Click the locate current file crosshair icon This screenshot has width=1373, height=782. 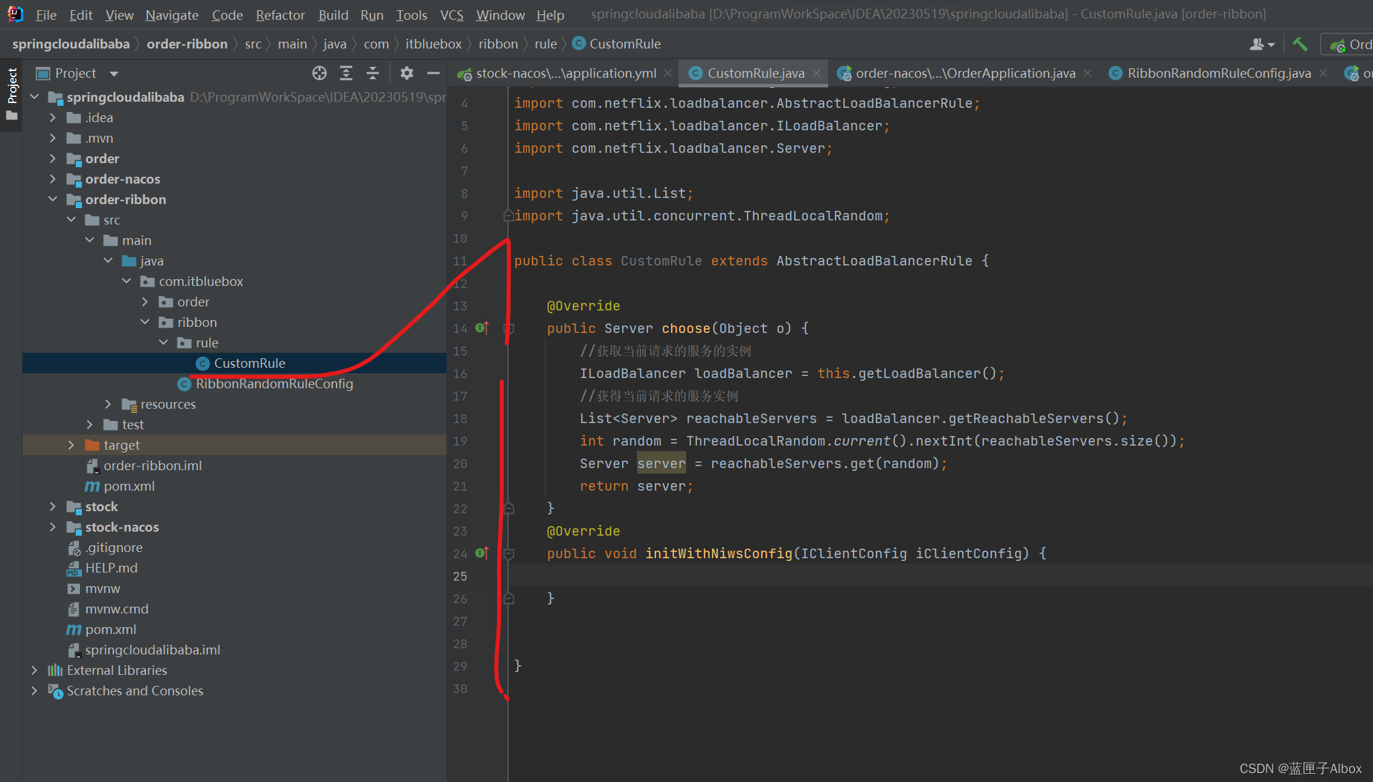(319, 73)
